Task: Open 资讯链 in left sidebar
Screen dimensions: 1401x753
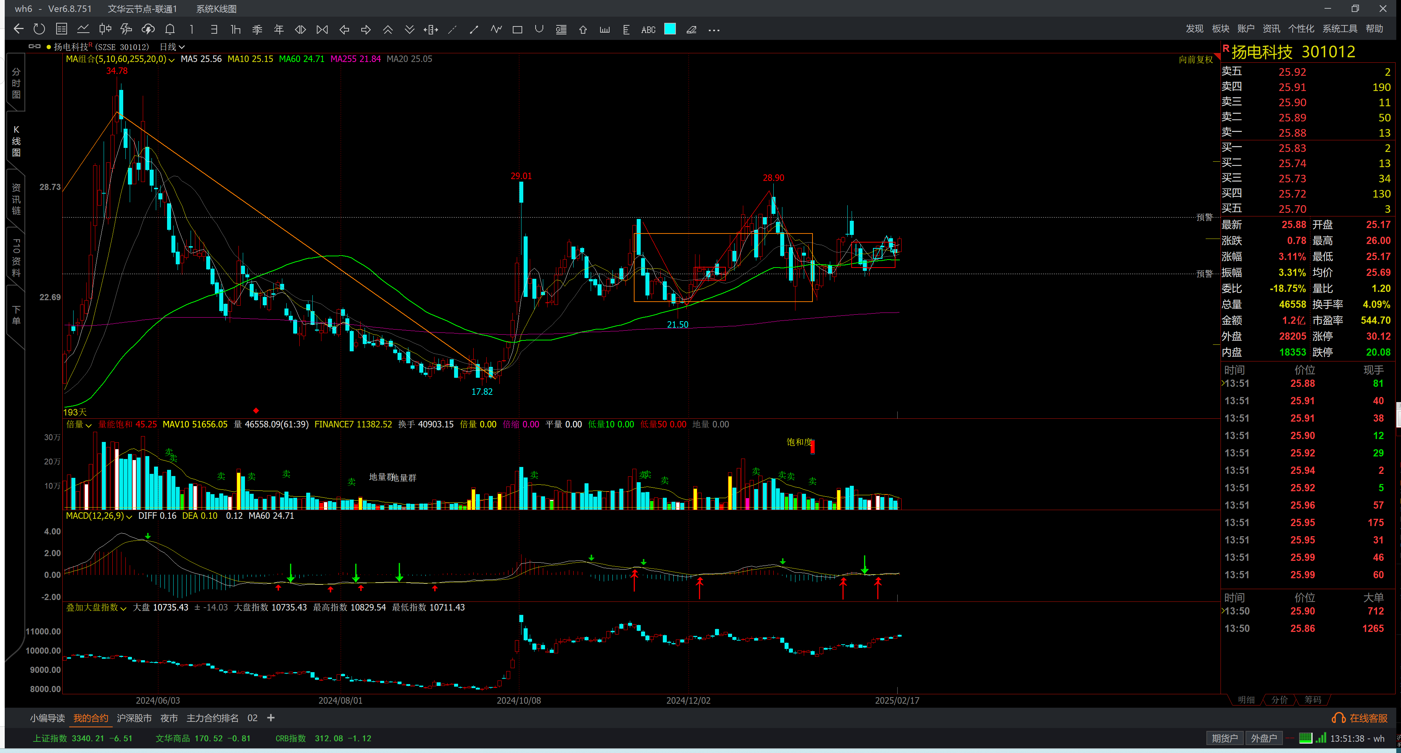Action: pyautogui.click(x=16, y=199)
